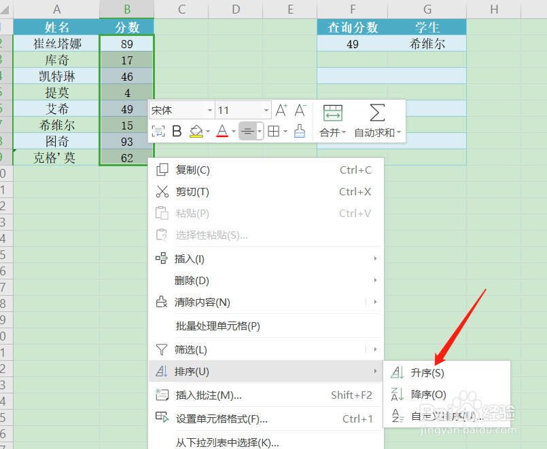Select the cell 希维尔 under 学生
This screenshot has width=547, height=449.
click(x=427, y=44)
